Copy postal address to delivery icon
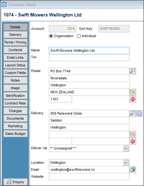The image size is (144, 186). click(139, 113)
